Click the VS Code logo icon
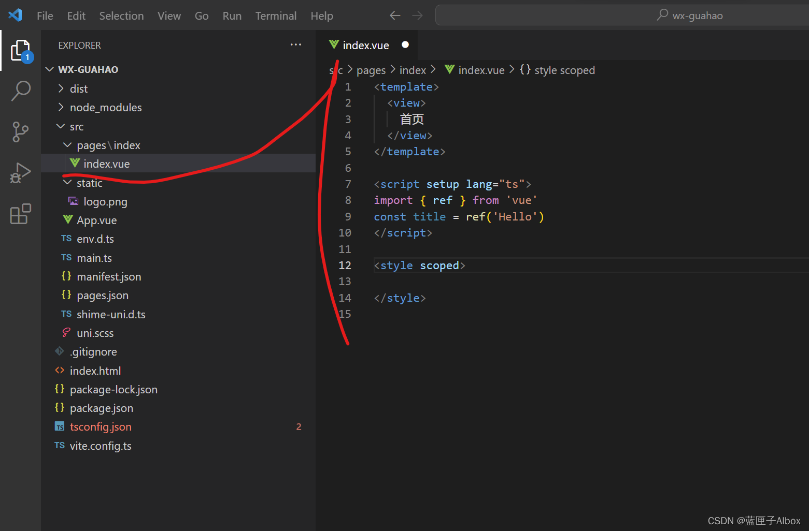Screen dimensions: 809x531 [15, 15]
